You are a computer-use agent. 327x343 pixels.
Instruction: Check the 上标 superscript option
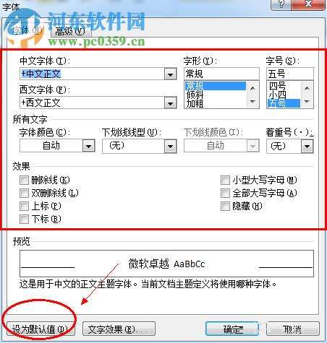24,206
